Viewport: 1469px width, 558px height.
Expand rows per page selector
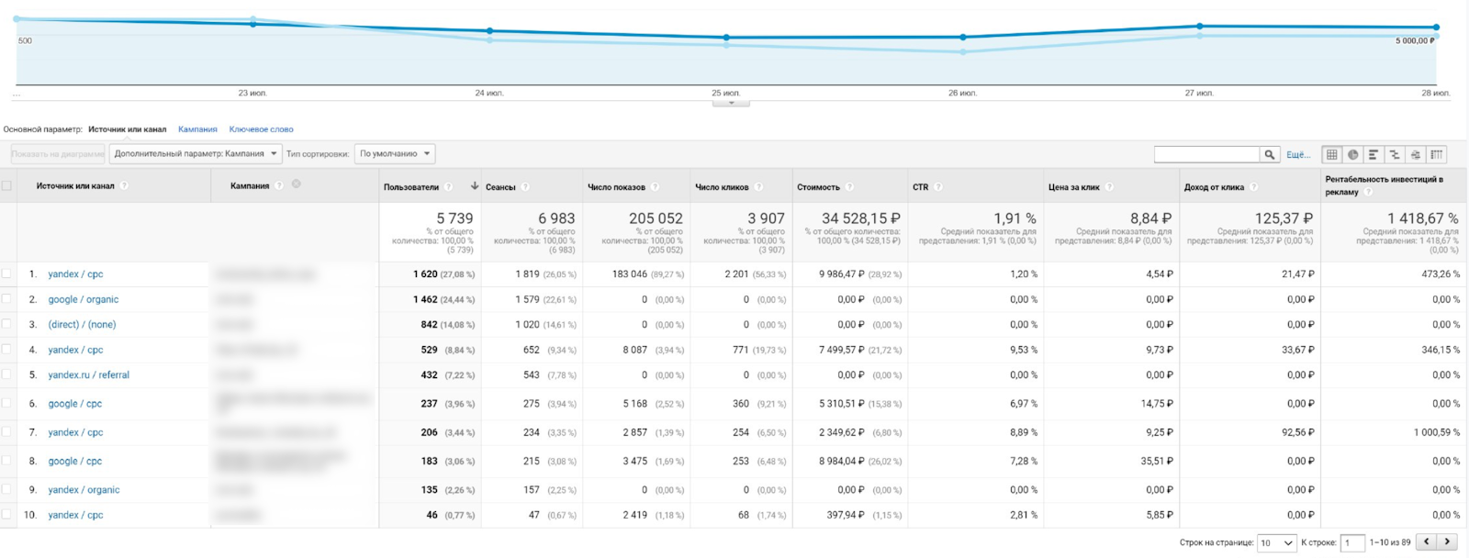[1276, 543]
